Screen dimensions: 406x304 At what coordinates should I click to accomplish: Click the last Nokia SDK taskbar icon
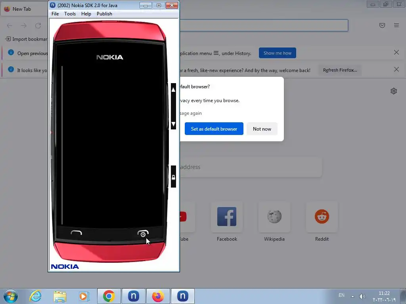coord(182,296)
